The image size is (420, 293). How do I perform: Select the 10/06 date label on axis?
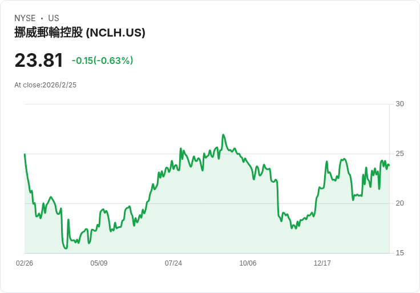[x=248, y=263]
